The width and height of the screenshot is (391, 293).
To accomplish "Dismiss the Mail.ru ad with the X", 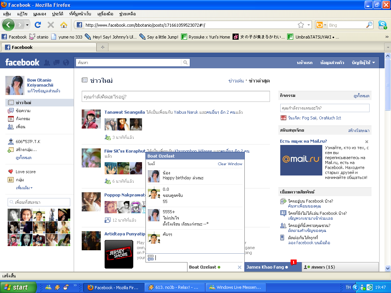I will (x=367, y=142).
